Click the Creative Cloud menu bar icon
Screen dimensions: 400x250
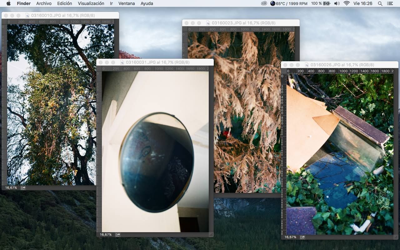click(x=264, y=3)
